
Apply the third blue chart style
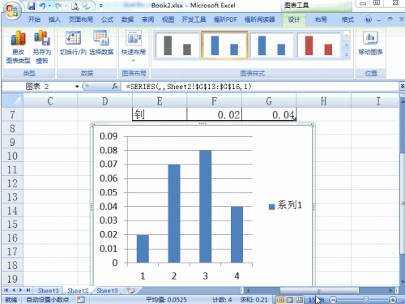[x=271, y=45]
